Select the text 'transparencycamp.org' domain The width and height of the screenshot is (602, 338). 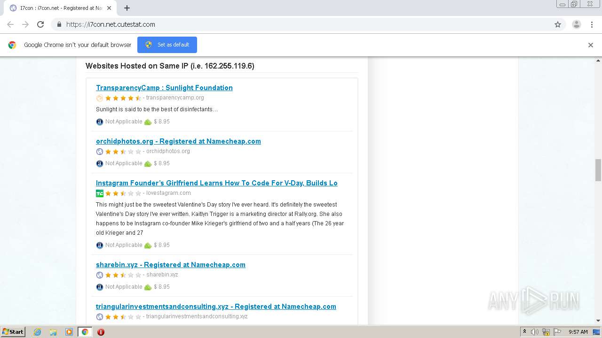(175, 98)
